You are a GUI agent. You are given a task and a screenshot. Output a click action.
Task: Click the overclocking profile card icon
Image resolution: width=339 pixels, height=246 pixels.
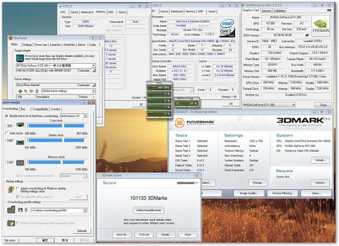11,210
